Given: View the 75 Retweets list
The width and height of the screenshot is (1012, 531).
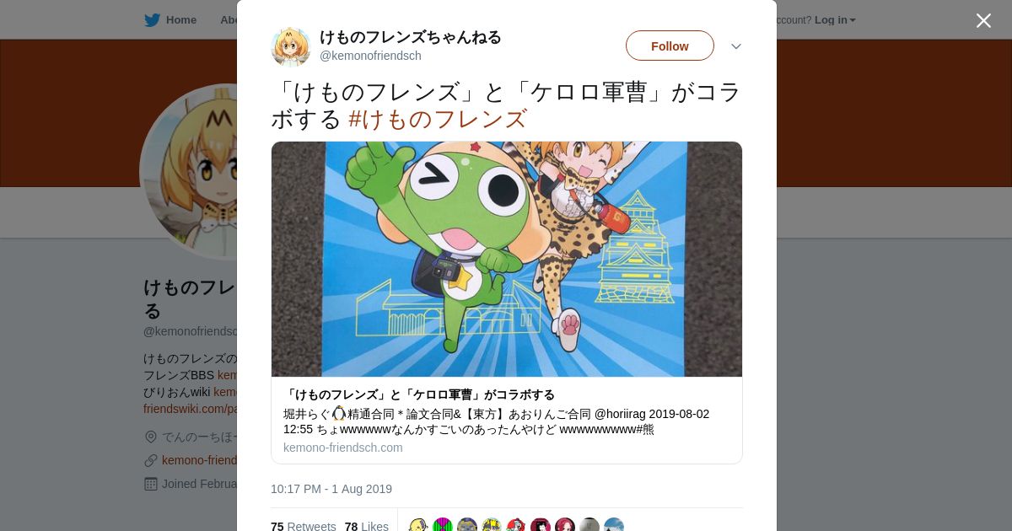Looking at the screenshot, I should pyautogui.click(x=304, y=526).
